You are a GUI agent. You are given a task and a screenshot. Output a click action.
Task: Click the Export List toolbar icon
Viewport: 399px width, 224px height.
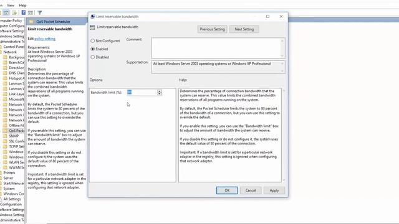14,12
